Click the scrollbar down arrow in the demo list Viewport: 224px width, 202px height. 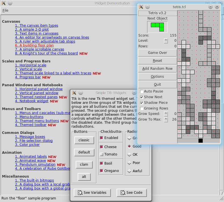221,193
